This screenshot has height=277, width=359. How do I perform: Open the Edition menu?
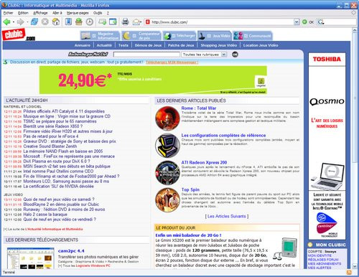click(x=23, y=13)
